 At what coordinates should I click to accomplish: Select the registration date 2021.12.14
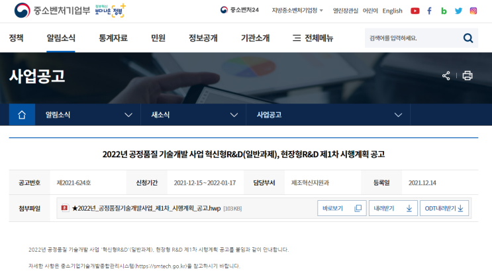(x=422, y=183)
